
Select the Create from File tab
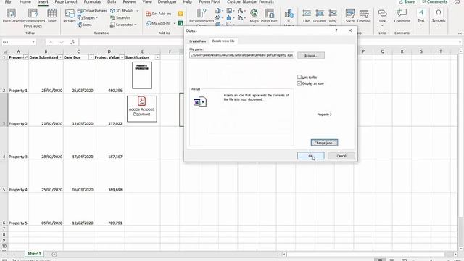coord(223,41)
